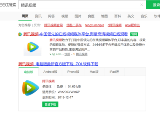161x114 pixels.
Task: Click the 更新时间: 2018-12-17 text
Action: click(x=58, y=97)
